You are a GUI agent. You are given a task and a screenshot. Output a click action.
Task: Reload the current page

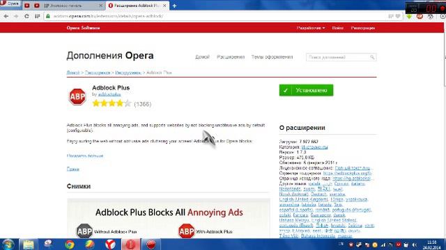click(26, 17)
